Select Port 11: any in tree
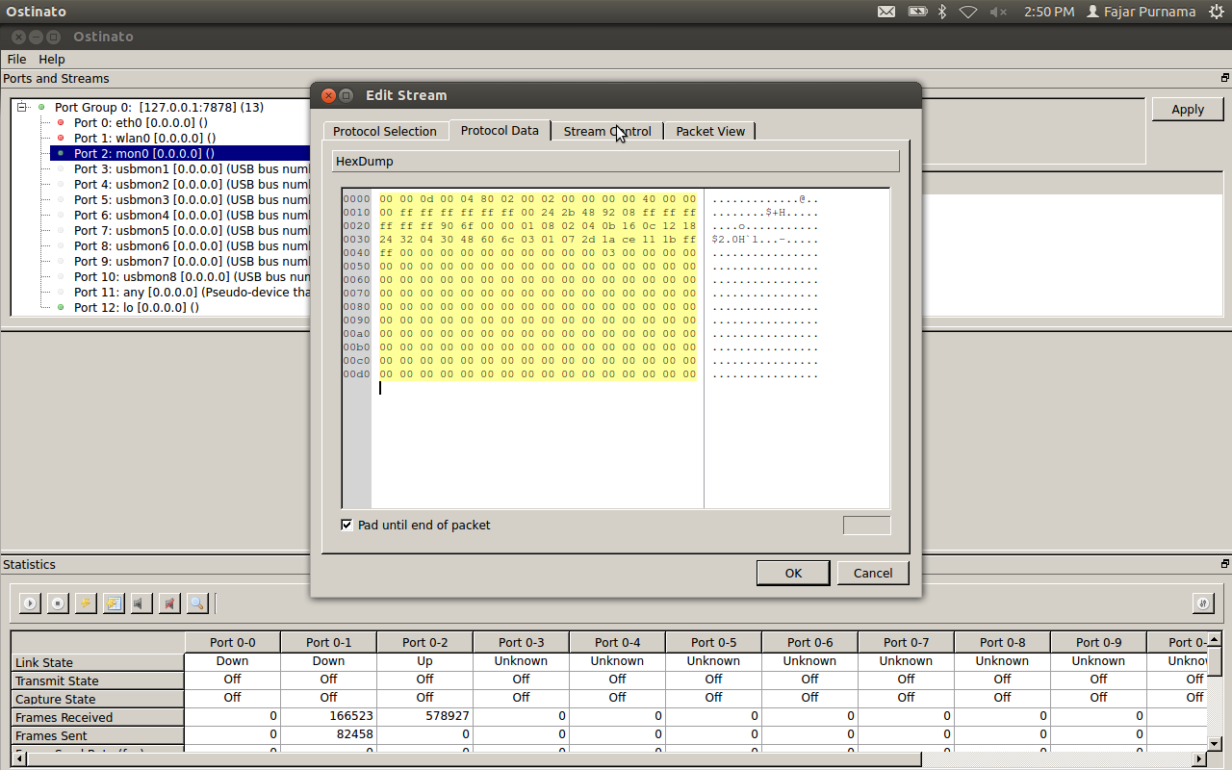Viewport: 1232px width, 770px height. click(x=192, y=292)
